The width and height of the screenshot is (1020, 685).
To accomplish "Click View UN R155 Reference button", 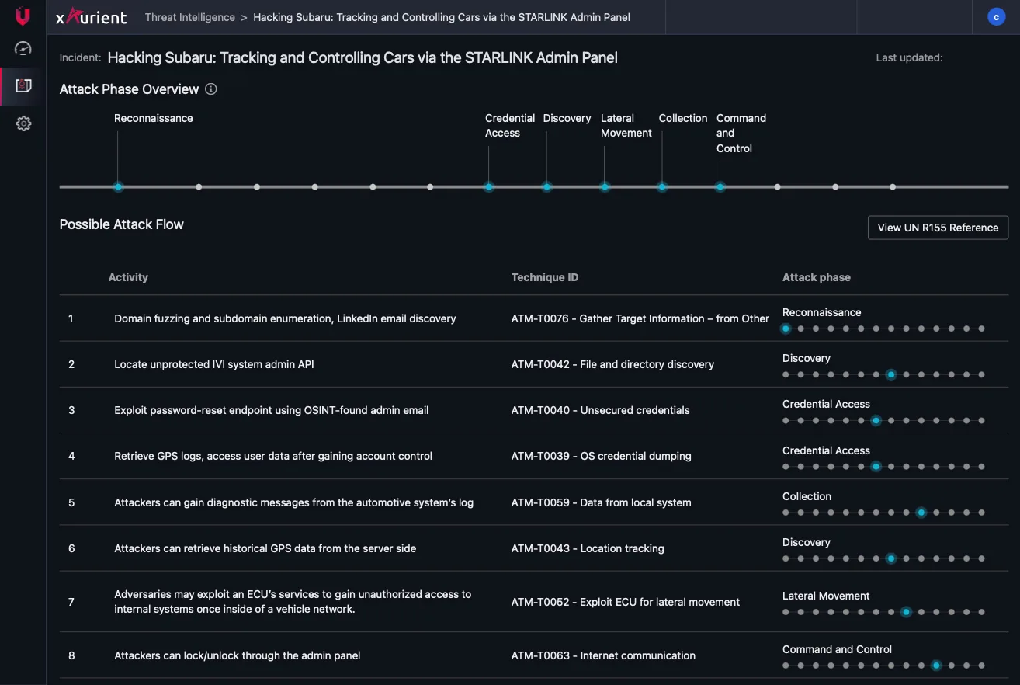I will point(938,228).
